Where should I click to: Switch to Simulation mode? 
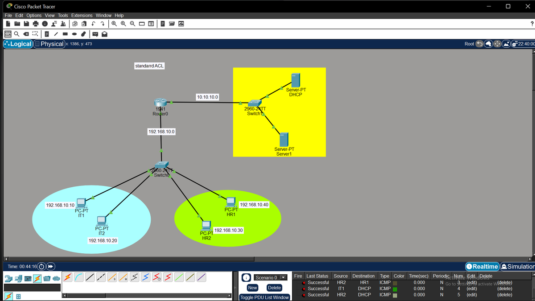tap(519, 266)
